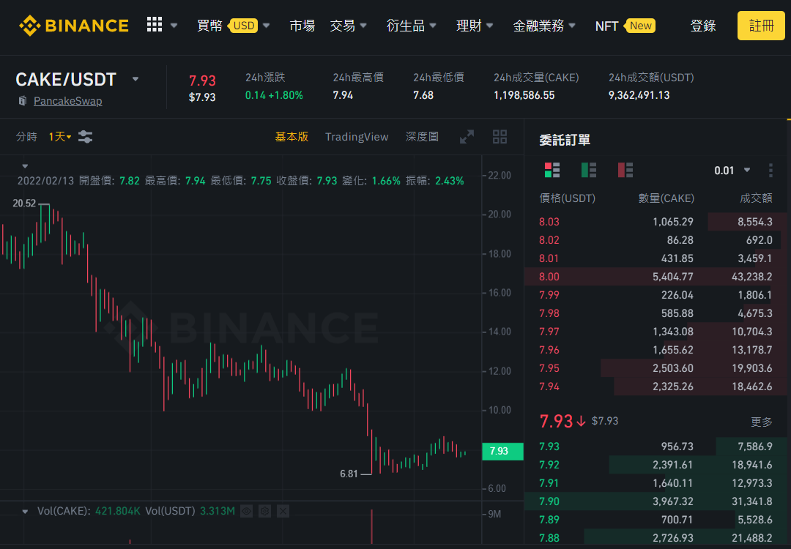This screenshot has height=549, width=791.
Task: Click the 數量(CAKE) column header
Action: pos(666,198)
